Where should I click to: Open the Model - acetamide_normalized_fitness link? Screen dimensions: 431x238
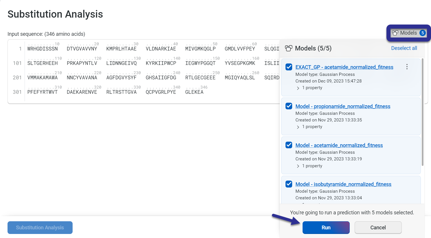pyautogui.click(x=339, y=145)
